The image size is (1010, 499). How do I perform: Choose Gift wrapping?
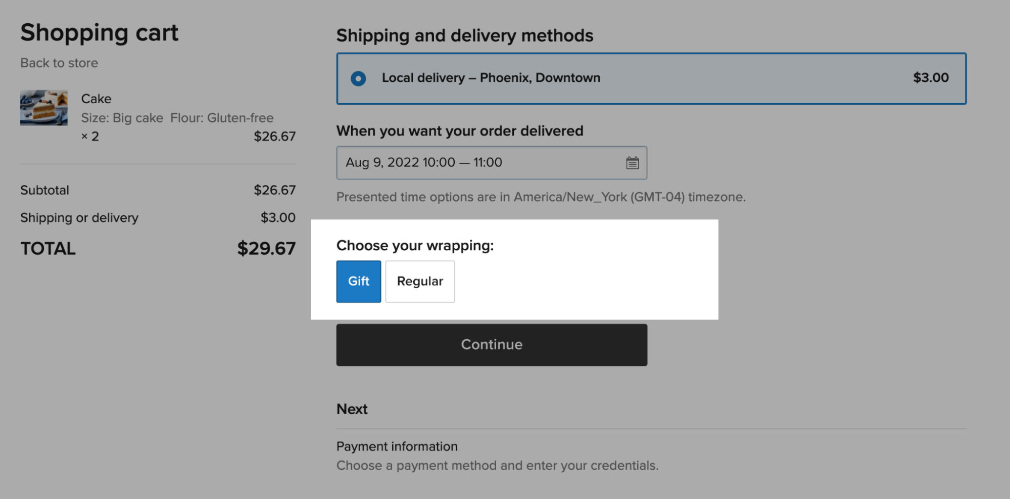358,282
